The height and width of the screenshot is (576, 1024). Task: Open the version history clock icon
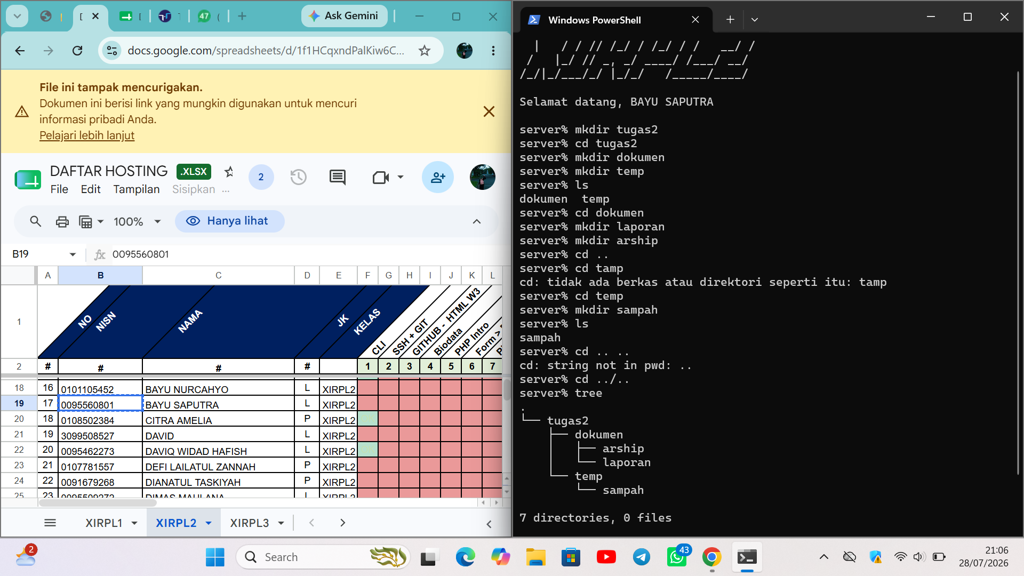tap(299, 177)
